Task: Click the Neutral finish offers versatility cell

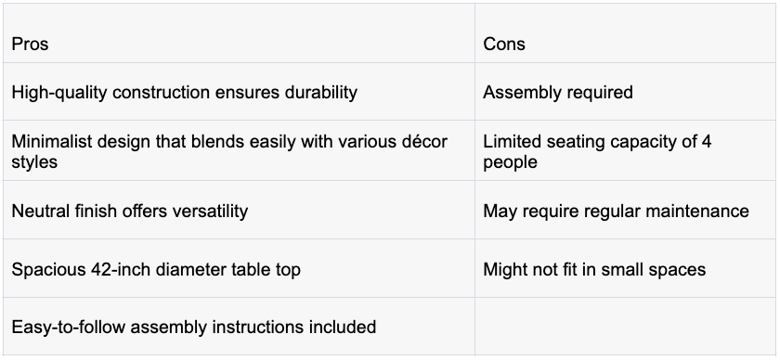Action: [239, 210]
